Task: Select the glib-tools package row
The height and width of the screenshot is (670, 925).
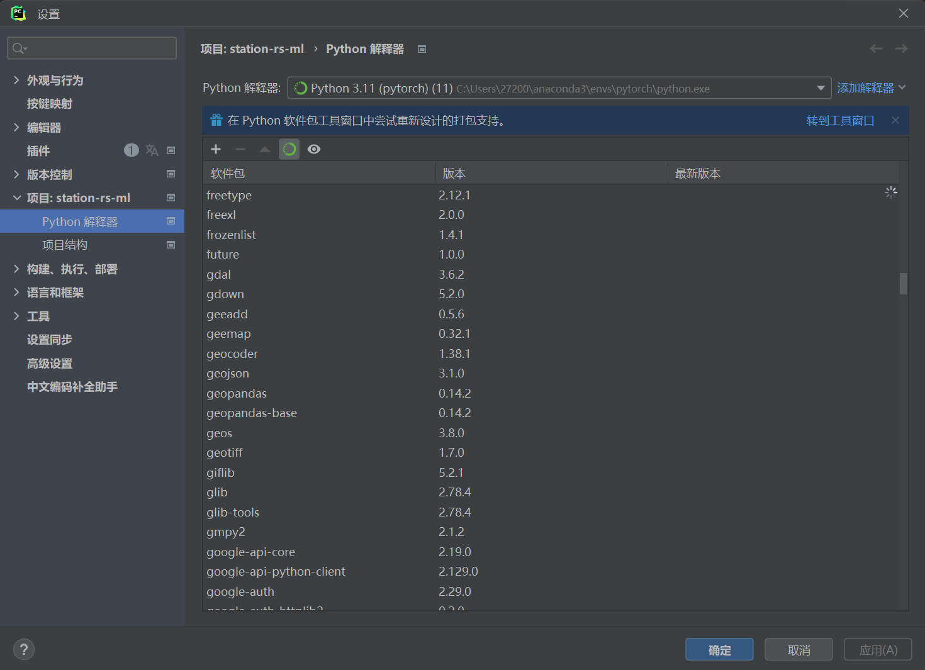Action: click(x=551, y=512)
